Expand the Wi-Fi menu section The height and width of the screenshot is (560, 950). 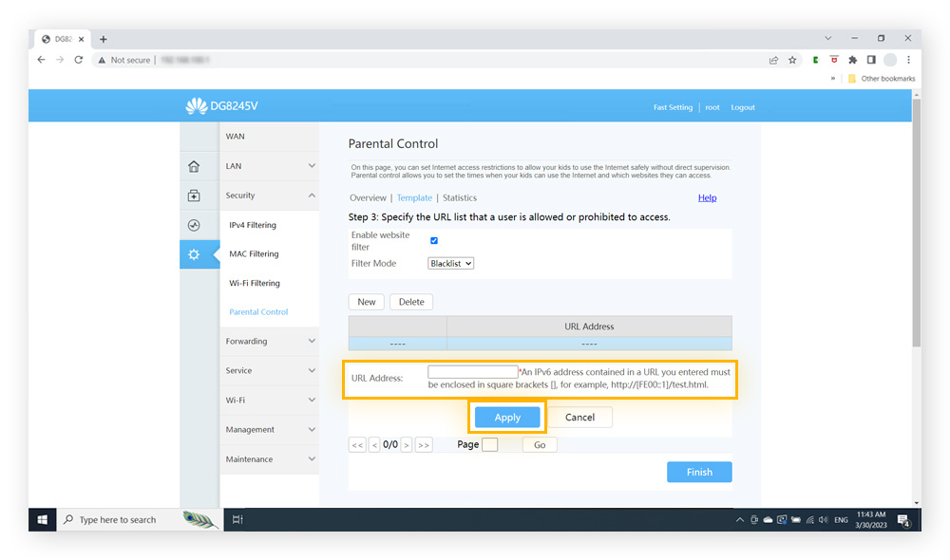[x=269, y=401]
